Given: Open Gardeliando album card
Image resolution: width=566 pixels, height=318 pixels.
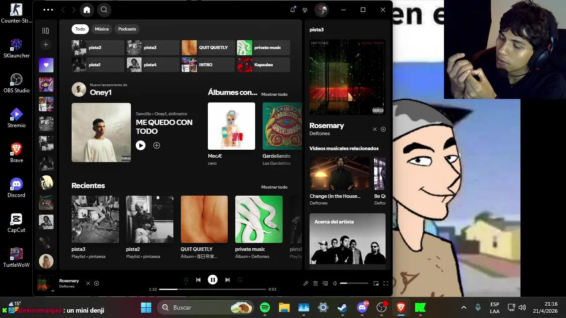Looking at the screenshot, I should coord(282,134).
